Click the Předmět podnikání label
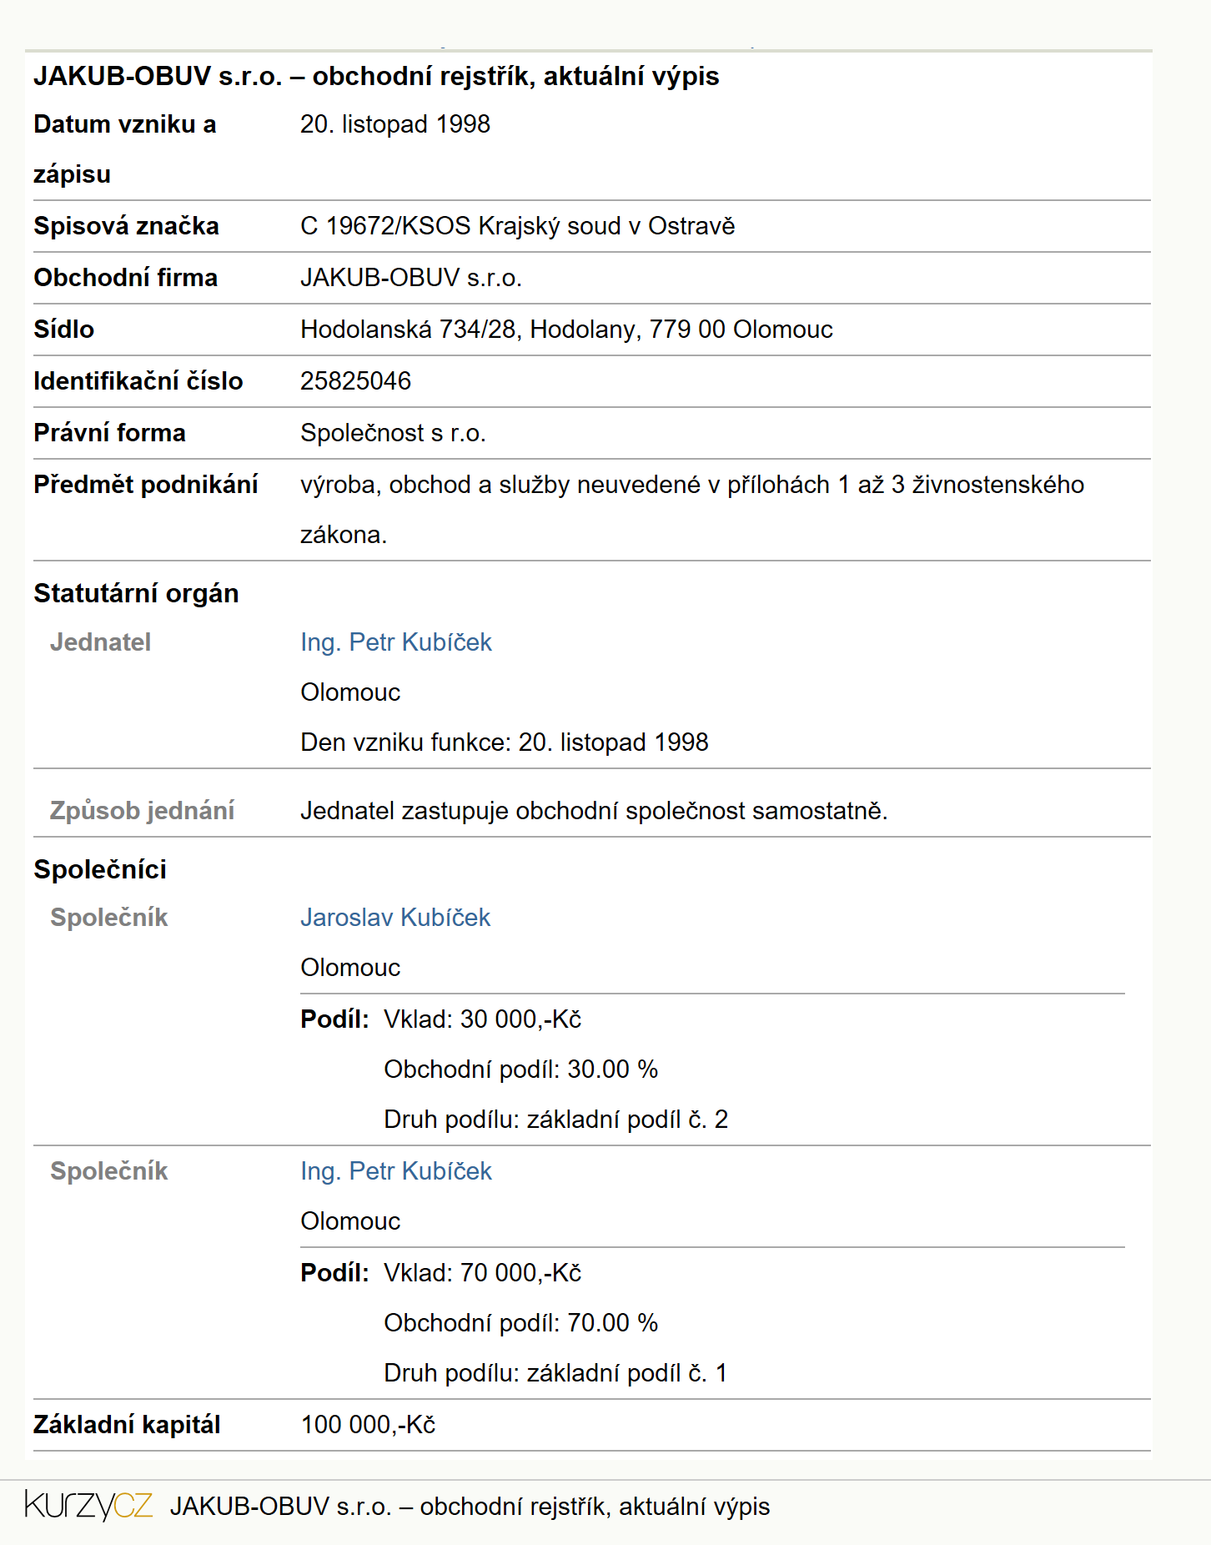Screen dimensions: 1211x1545 pyautogui.click(x=146, y=485)
